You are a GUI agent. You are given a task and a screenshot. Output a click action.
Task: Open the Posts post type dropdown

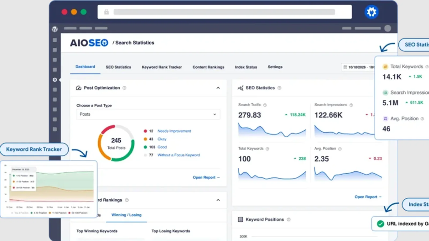click(148, 114)
